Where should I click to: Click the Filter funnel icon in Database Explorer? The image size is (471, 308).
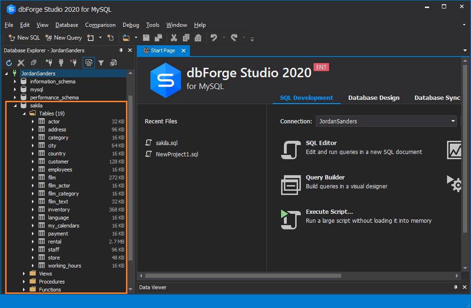coord(101,63)
